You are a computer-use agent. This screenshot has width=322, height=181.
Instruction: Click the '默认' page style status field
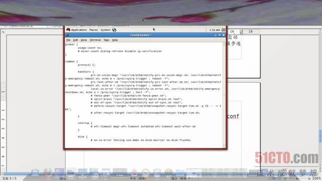pyautogui.click(x=63, y=178)
